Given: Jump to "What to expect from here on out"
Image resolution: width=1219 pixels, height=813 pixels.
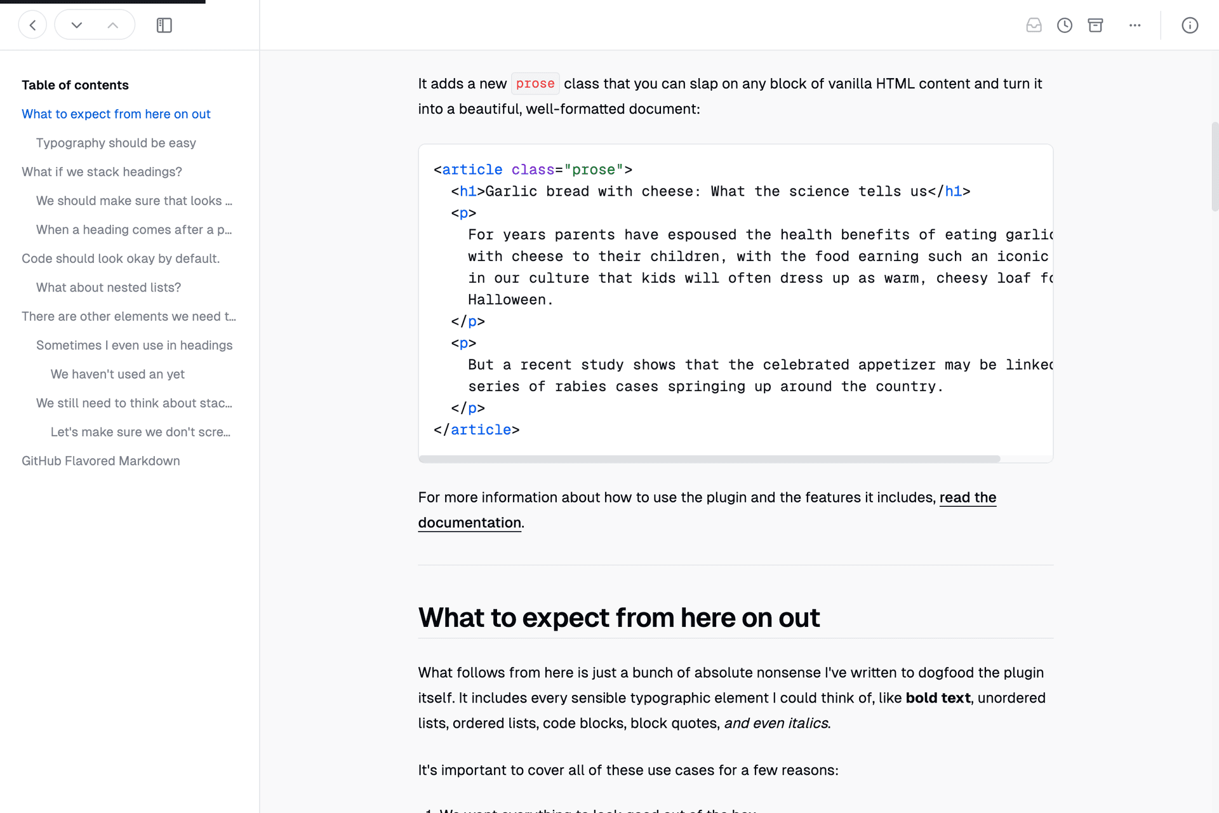Looking at the screenshot, I should [116, 114].
